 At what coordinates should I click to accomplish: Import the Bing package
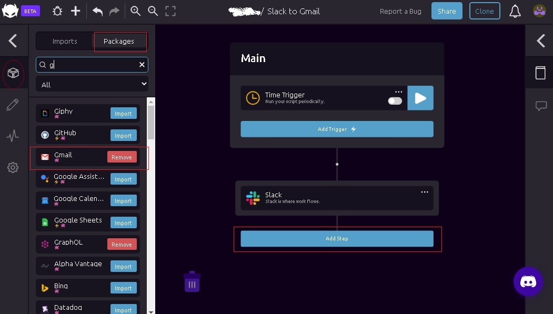coord(124,288)
